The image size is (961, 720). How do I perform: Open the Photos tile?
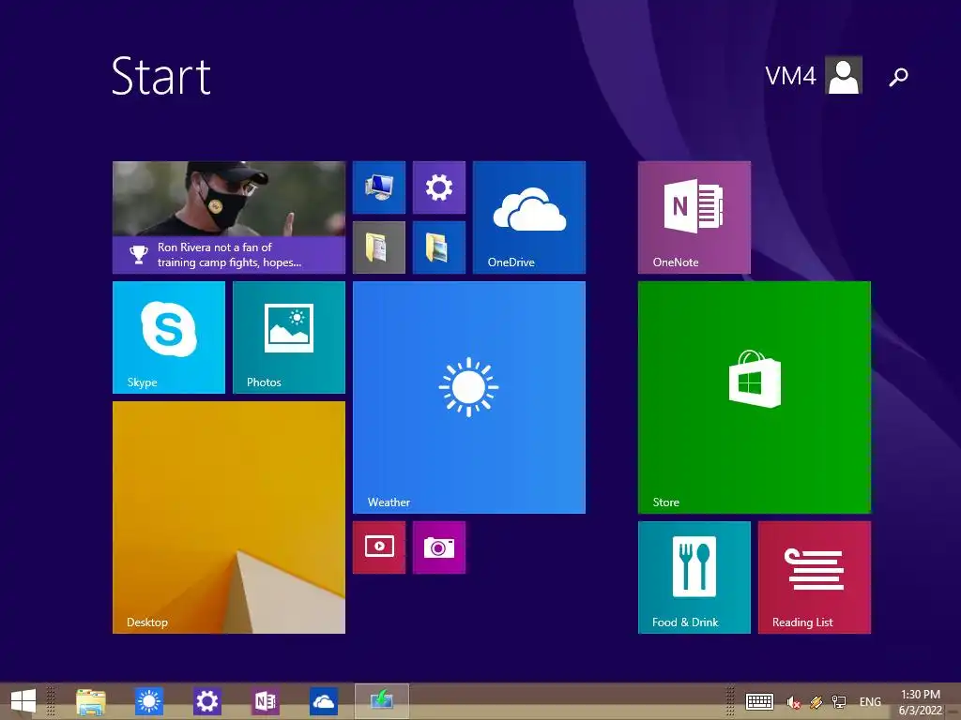(289, 337)
